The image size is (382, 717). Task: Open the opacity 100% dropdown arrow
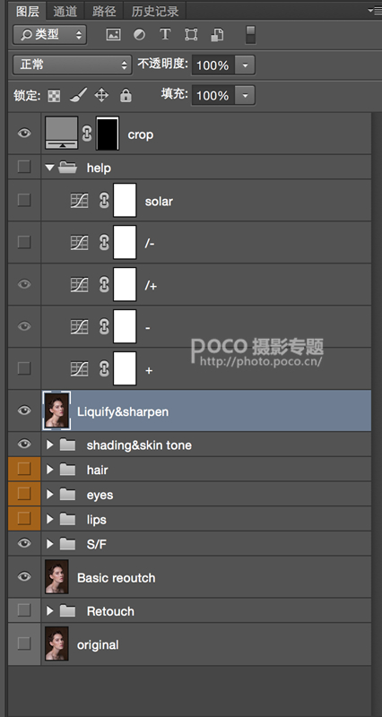245,65
